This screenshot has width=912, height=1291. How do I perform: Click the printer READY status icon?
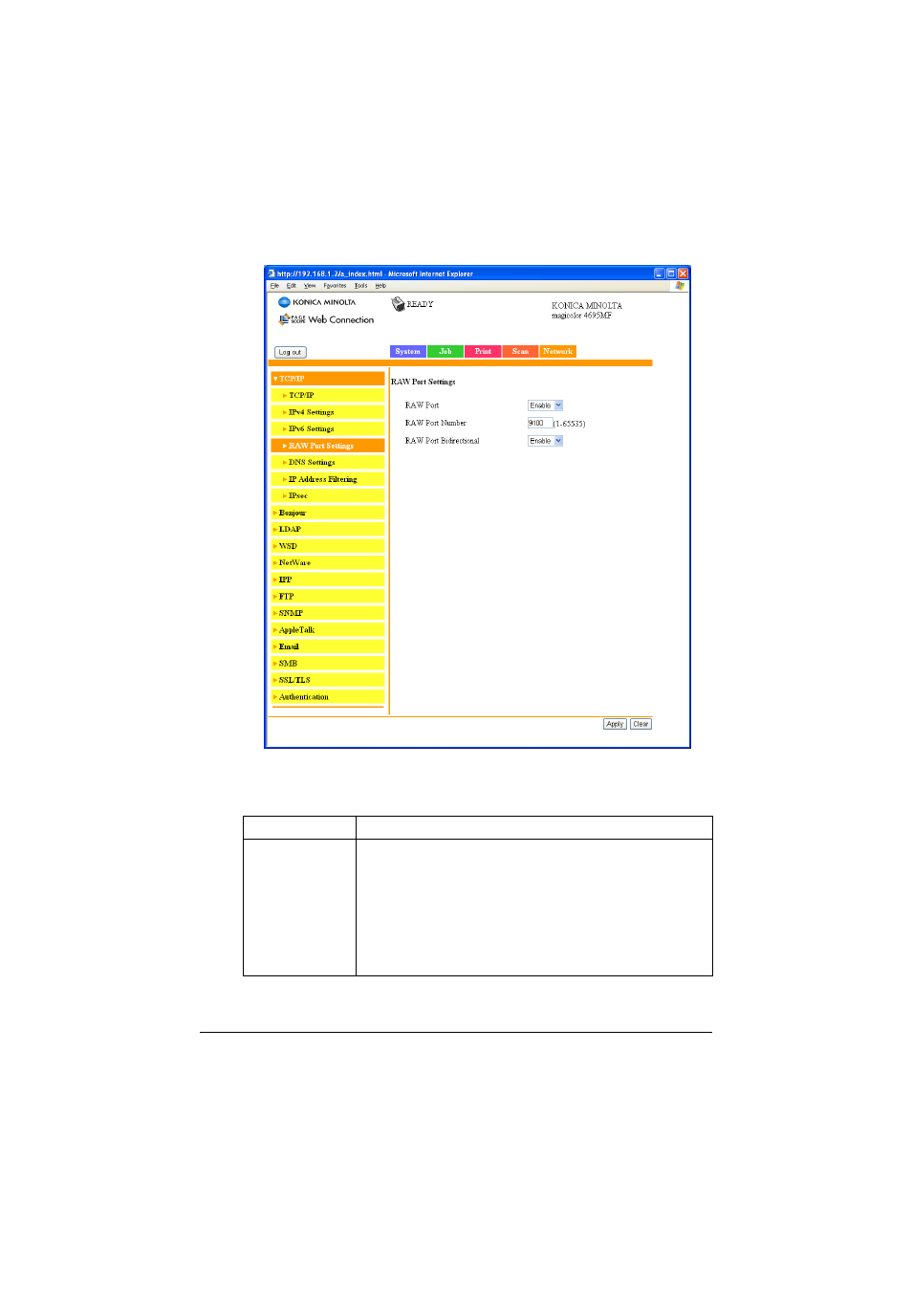398,304
